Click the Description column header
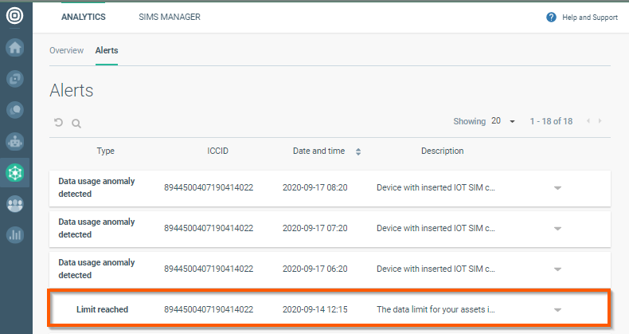Viewport: 629px width, 334px height. [x=442, y=151]
